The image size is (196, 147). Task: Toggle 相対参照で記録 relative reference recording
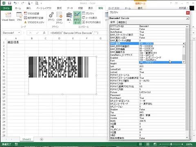point(33,18)
